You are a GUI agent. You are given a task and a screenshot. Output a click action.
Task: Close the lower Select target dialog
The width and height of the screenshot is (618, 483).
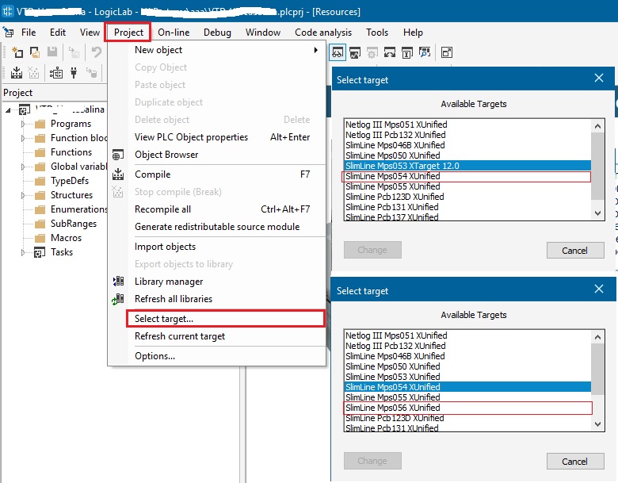coord(599,289)
